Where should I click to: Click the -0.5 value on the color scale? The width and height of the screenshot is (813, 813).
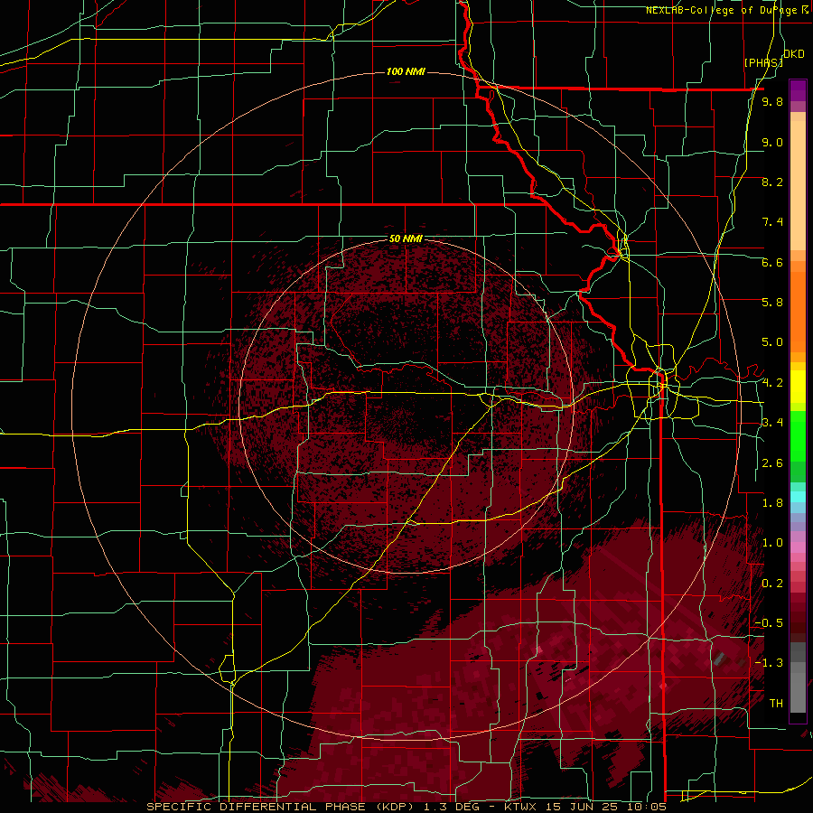[769, 623]
